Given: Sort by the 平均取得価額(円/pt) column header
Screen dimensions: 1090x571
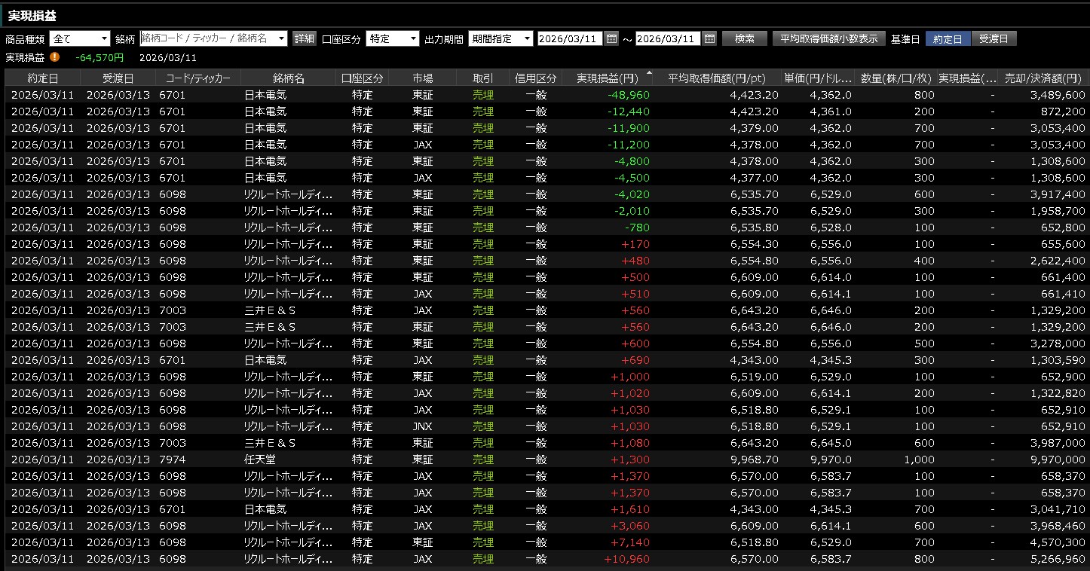Looking at the screenshot, I should [717, 78].
